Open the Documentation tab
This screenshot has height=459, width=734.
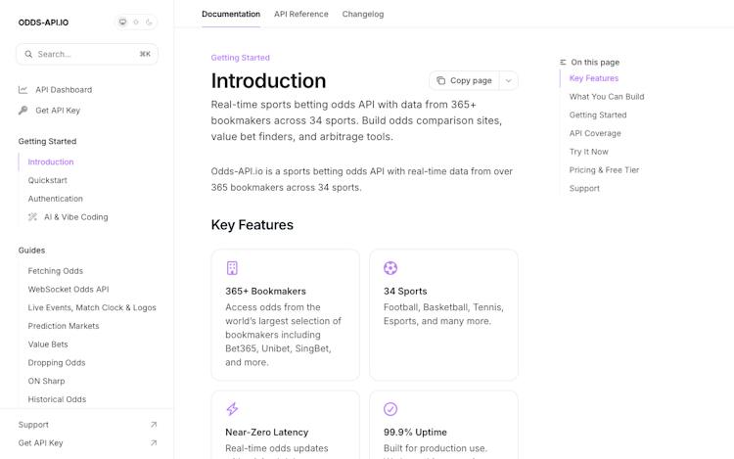[231, 14]
